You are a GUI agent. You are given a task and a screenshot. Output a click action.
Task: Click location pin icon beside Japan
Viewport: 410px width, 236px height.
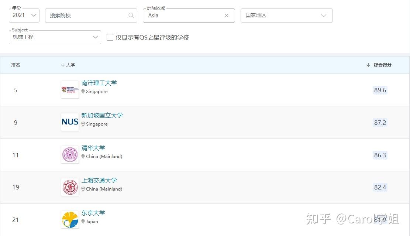(83, 221)
